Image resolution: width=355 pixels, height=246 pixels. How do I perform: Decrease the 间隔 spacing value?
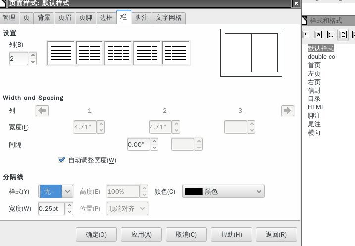point(154,148)
